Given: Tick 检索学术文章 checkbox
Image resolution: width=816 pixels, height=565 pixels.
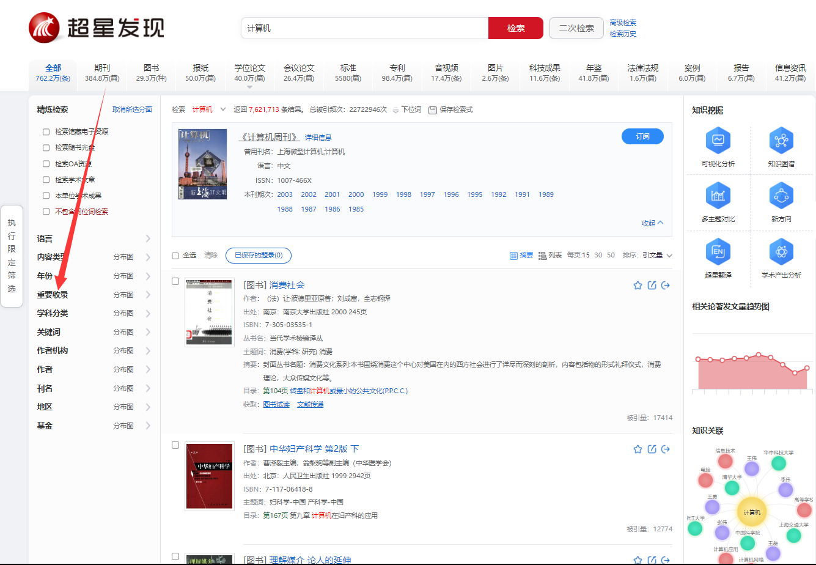Looking at the screenshot, I should 46,180.
